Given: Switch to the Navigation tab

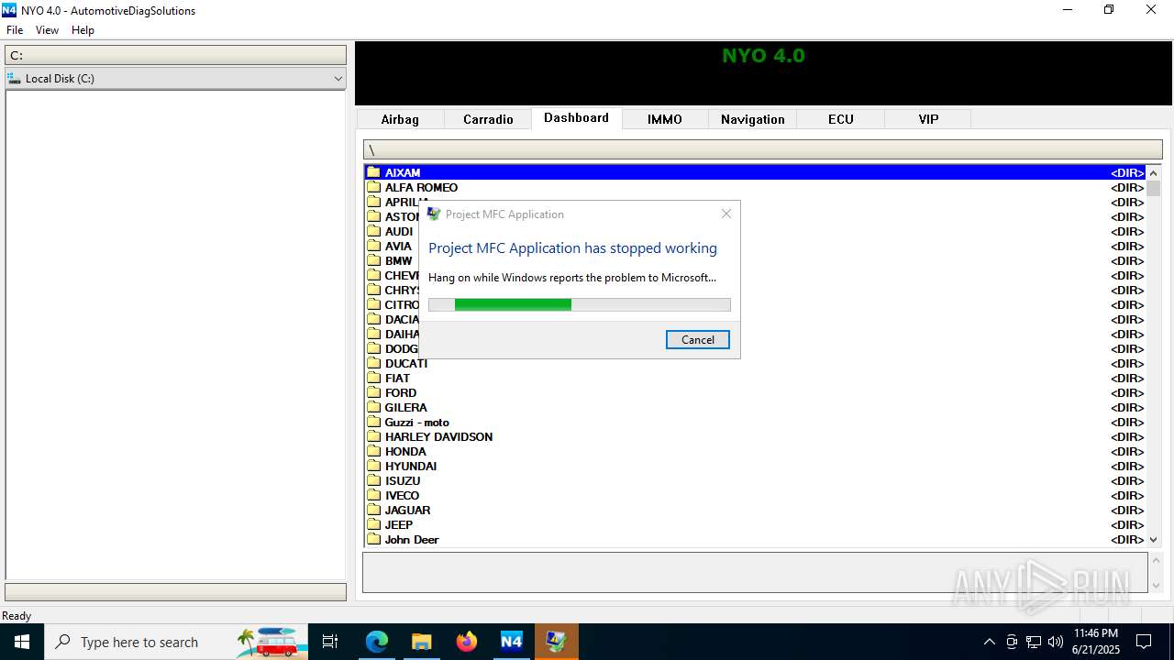Looking at the screenshot, I should pos(752,119).
